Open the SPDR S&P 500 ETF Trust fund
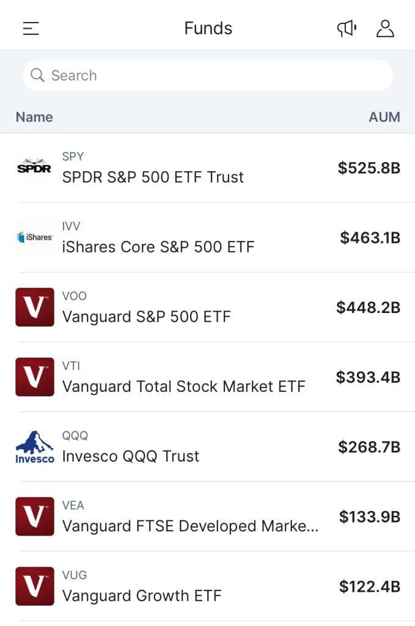The image size is (415, 626). click(x=152, y=177)
